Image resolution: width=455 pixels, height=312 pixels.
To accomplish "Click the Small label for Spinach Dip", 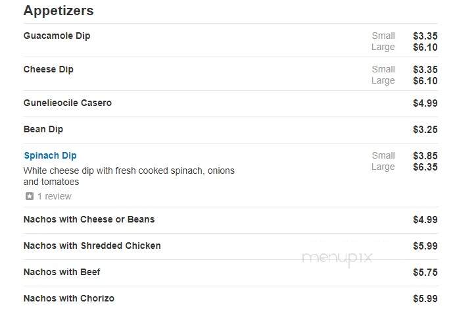I will 383,156.
